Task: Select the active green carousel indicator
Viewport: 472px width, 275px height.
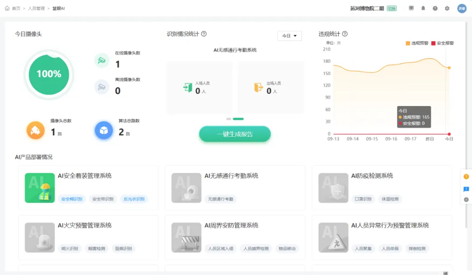Action: (x=238, y=119)
